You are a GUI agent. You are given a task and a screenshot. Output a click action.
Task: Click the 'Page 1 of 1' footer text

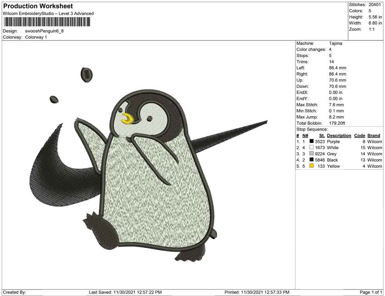coord(371,292)
